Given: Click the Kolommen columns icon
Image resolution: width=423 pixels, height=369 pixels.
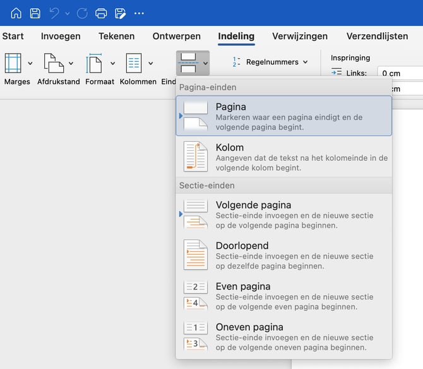Looking at the screenshot, I should click(x=134, y=63).
